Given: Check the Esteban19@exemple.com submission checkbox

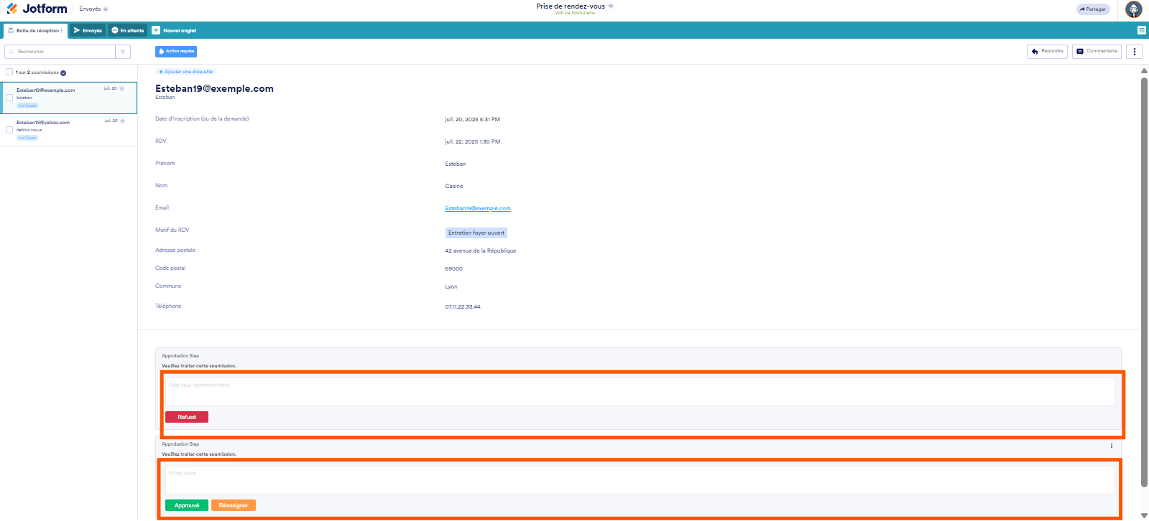Looking at the screenshot, I should (9, 98).
